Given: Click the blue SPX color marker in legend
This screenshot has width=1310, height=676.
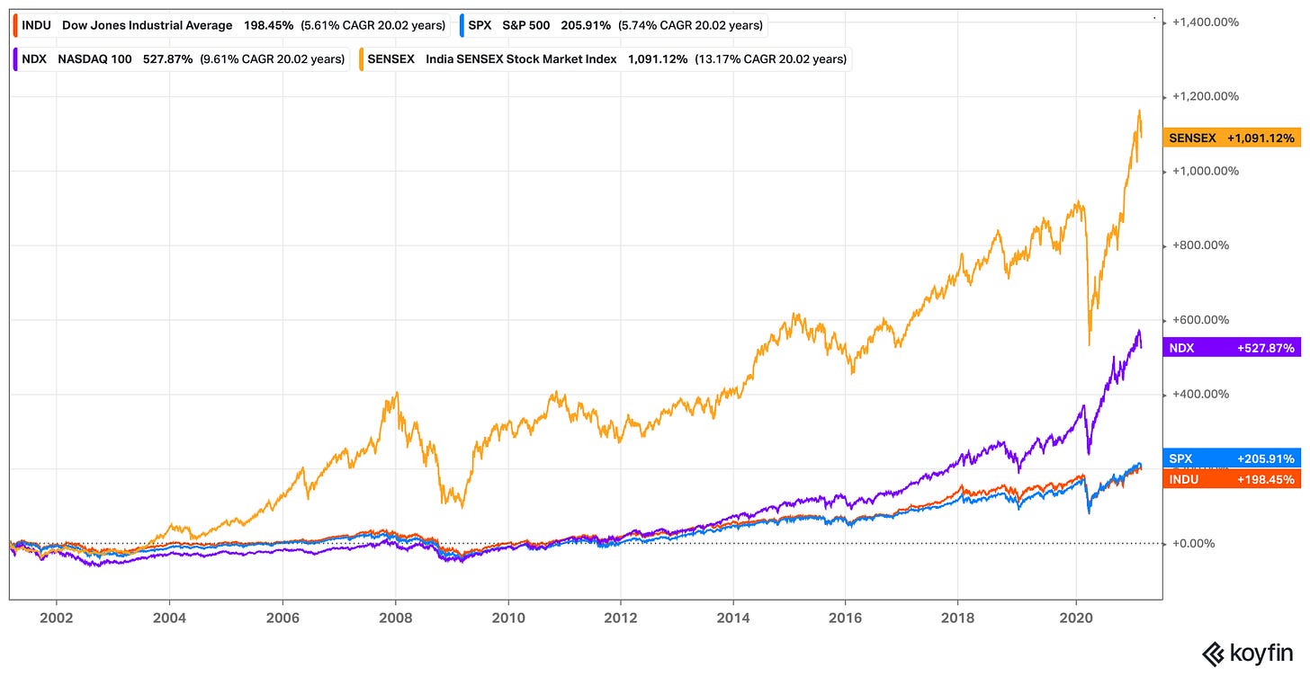Looking at the screenshot, I should (x=461, y=25).
